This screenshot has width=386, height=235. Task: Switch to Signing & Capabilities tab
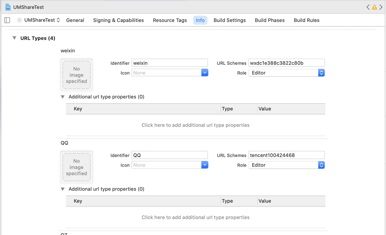pos(118,20)
